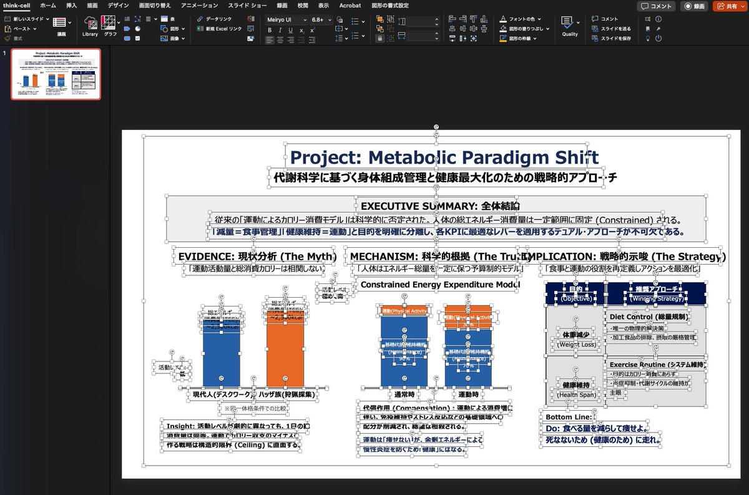The width and height of the screenshot is (749, 495).
Task: Open the 6.8+ font size dropdown
Action: click(x=322, y=19)
